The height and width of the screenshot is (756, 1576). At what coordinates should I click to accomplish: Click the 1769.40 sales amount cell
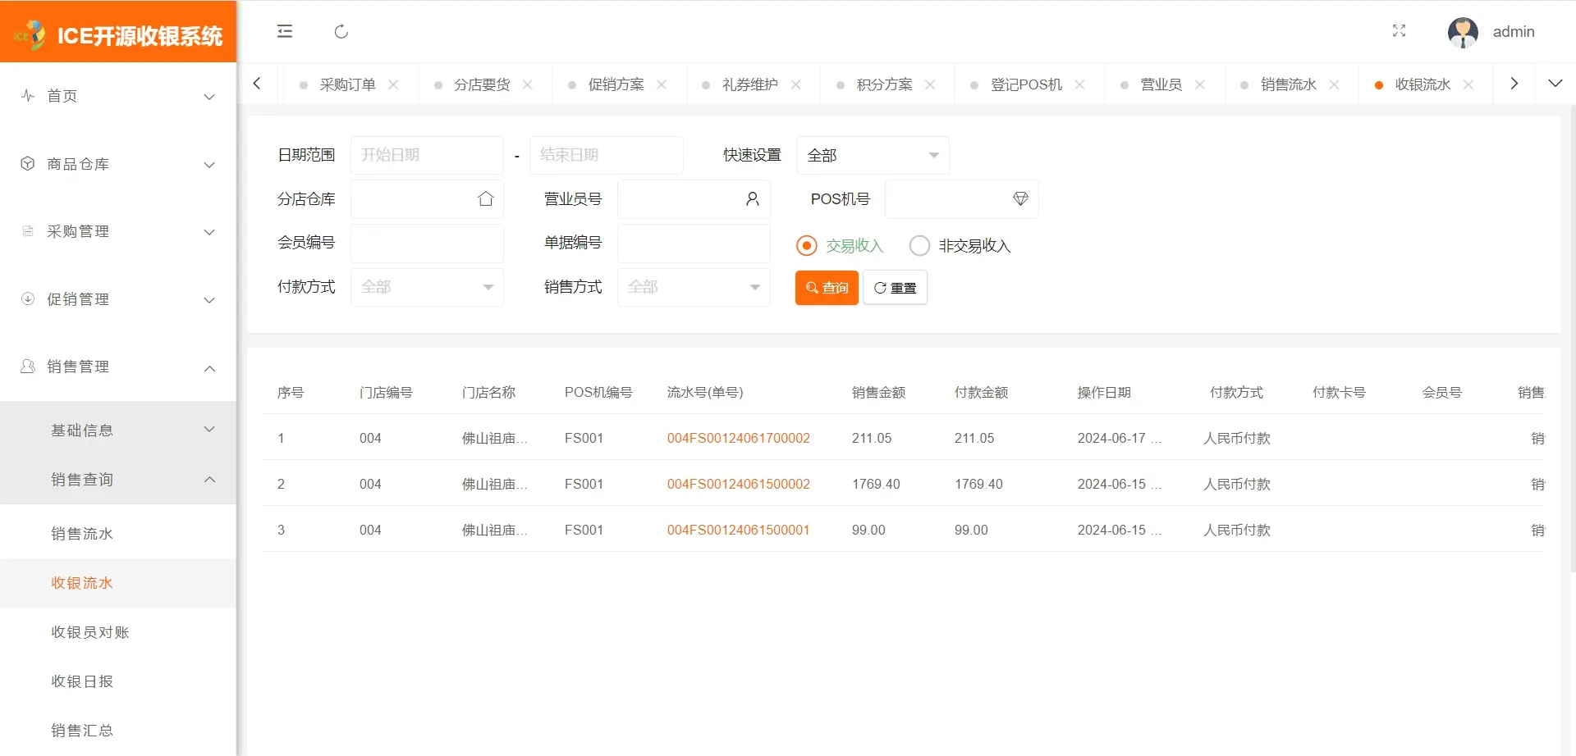[876, 485]
